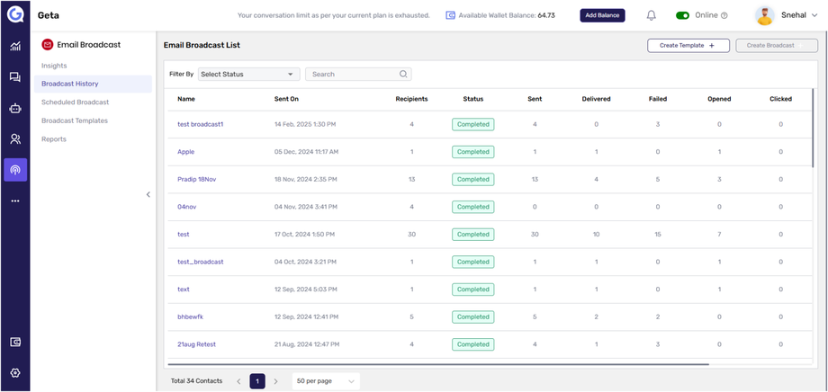Screen dimensions: 828x392
Task: Click the Add Balance button
Action: click(x=602, y=15)
